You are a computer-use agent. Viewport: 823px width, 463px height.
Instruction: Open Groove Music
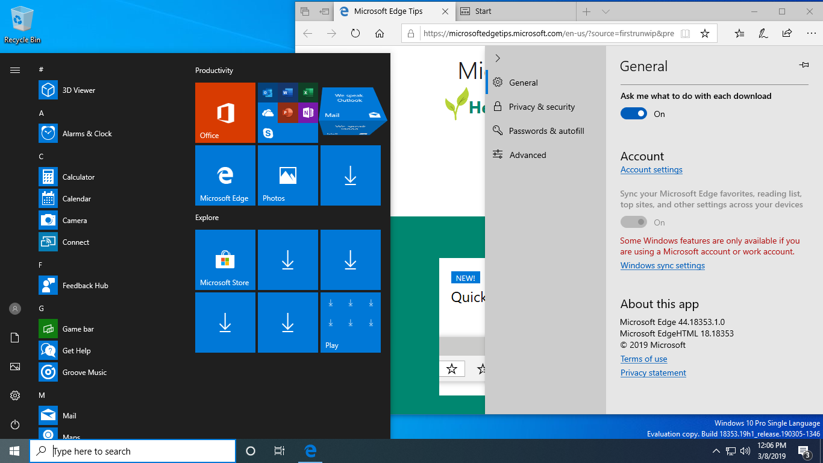[x=108, y=373]
